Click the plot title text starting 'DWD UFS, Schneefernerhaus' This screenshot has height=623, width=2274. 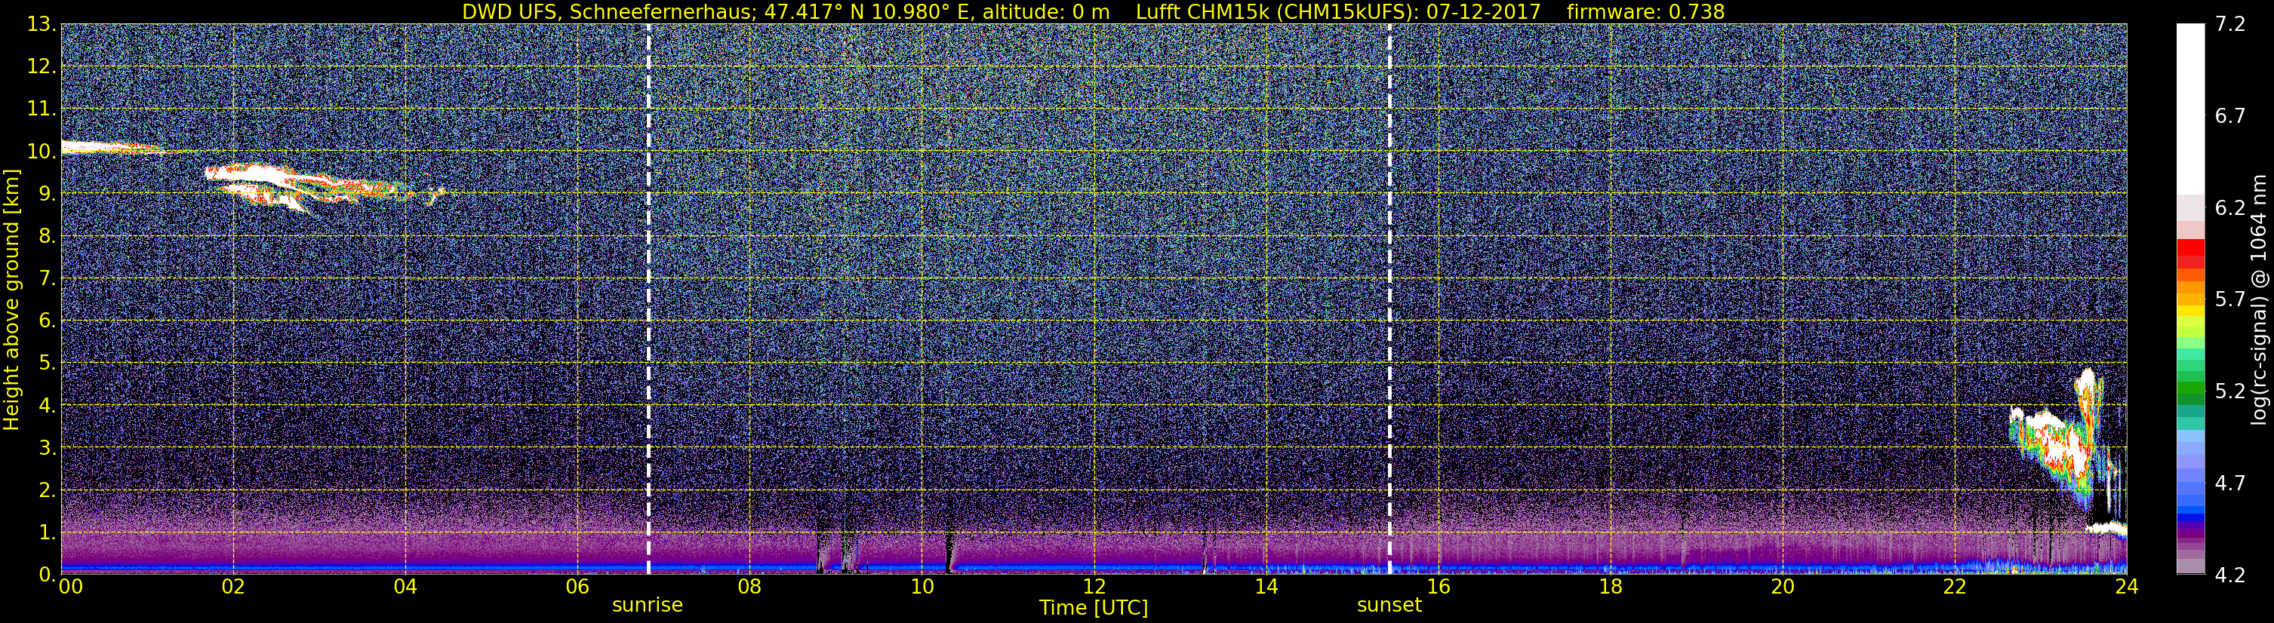(1093, 11)
